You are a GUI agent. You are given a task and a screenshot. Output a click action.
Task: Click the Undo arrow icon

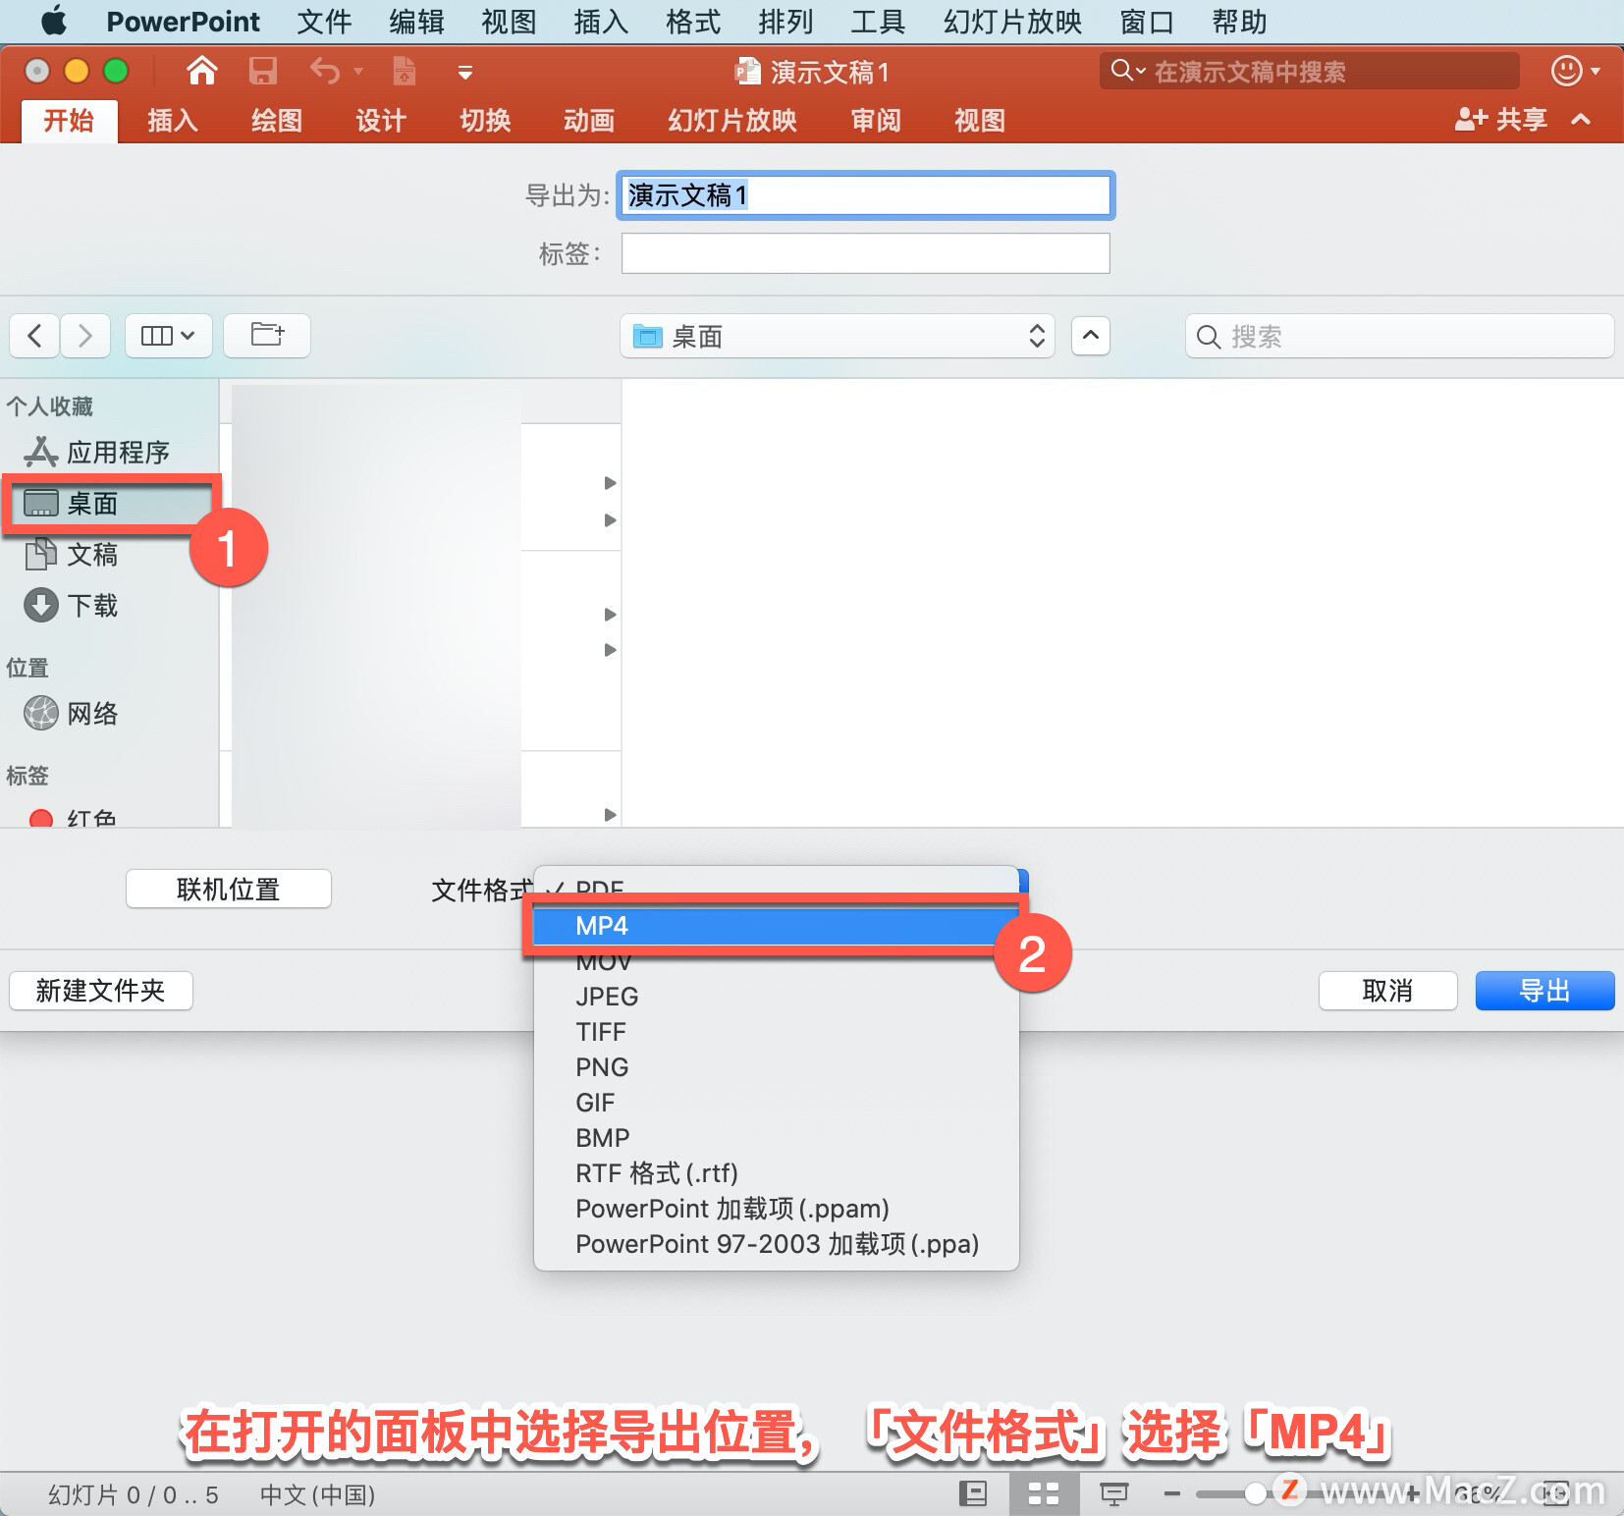325,71
